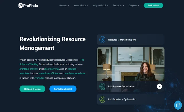Click the Profinda's green text
Viewport: 184px width, 112px height.
tap(39, 78)
